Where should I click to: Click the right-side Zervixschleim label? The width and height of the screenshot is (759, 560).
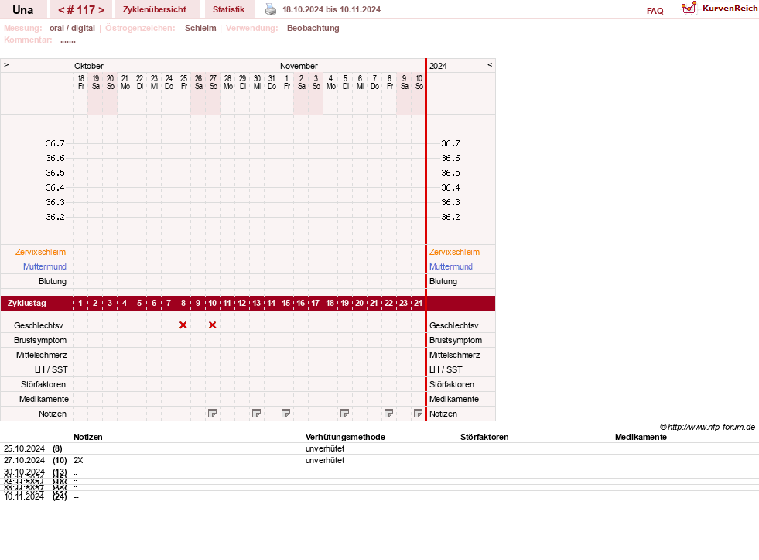(x=454, y=252)
